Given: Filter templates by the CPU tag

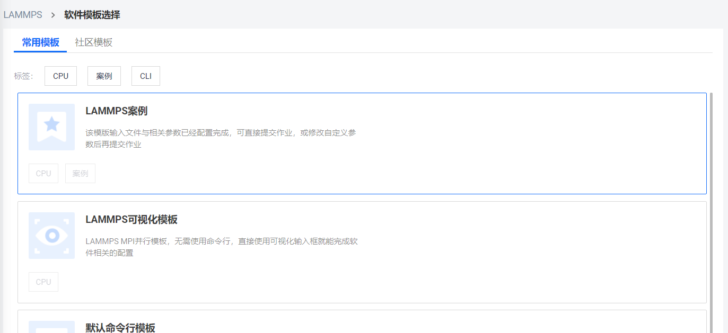Looking at the screenshot, I should [60, 76].
